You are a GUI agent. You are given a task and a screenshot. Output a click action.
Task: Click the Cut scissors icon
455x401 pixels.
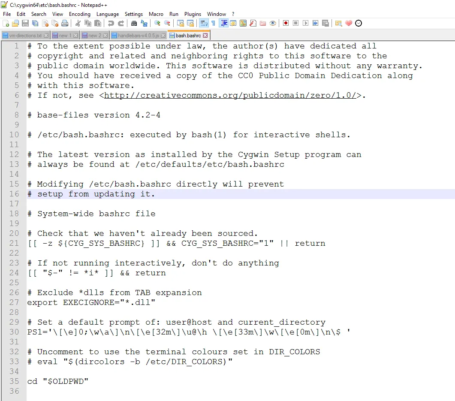[x=78, y=23]
